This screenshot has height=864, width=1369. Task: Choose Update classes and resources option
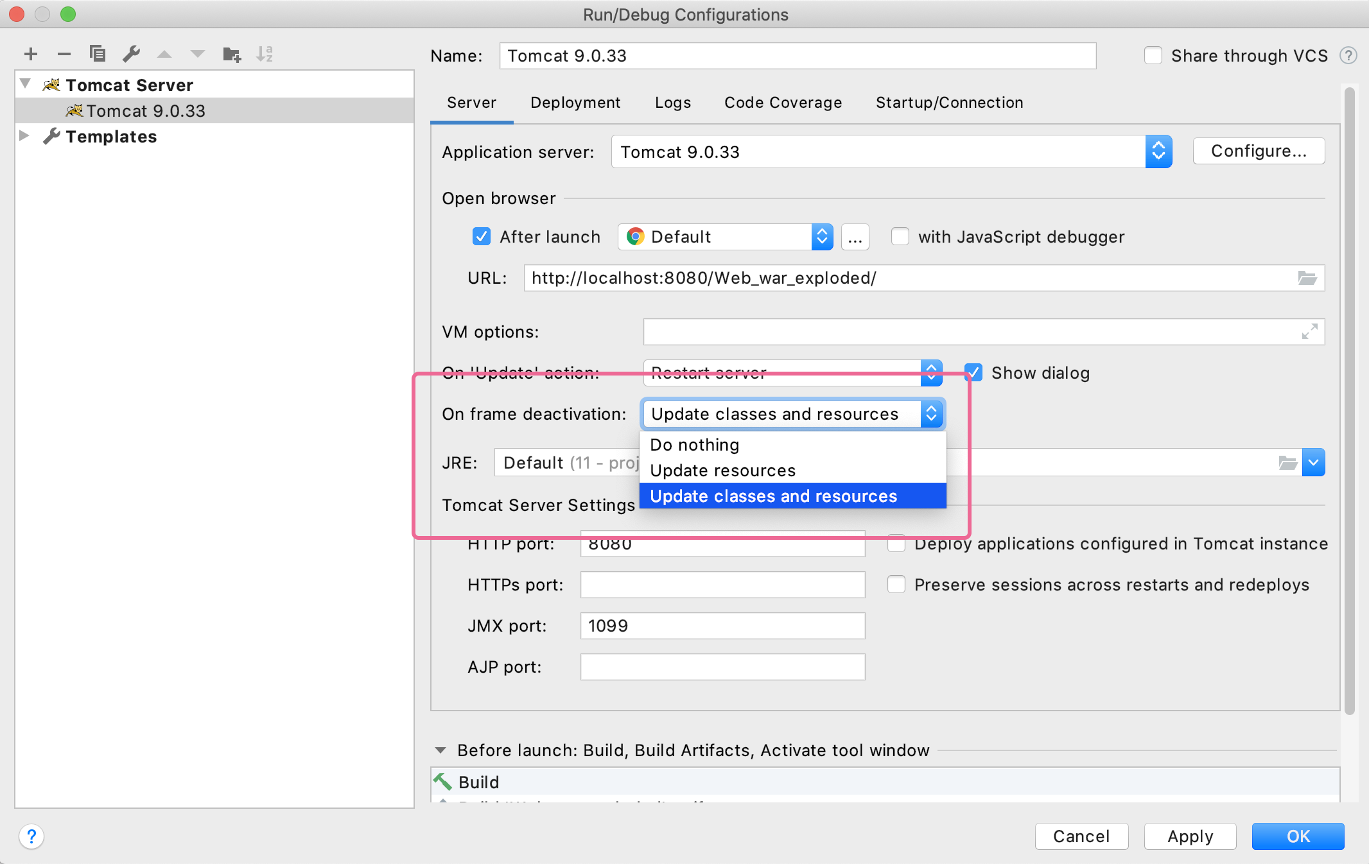(792, 496)
